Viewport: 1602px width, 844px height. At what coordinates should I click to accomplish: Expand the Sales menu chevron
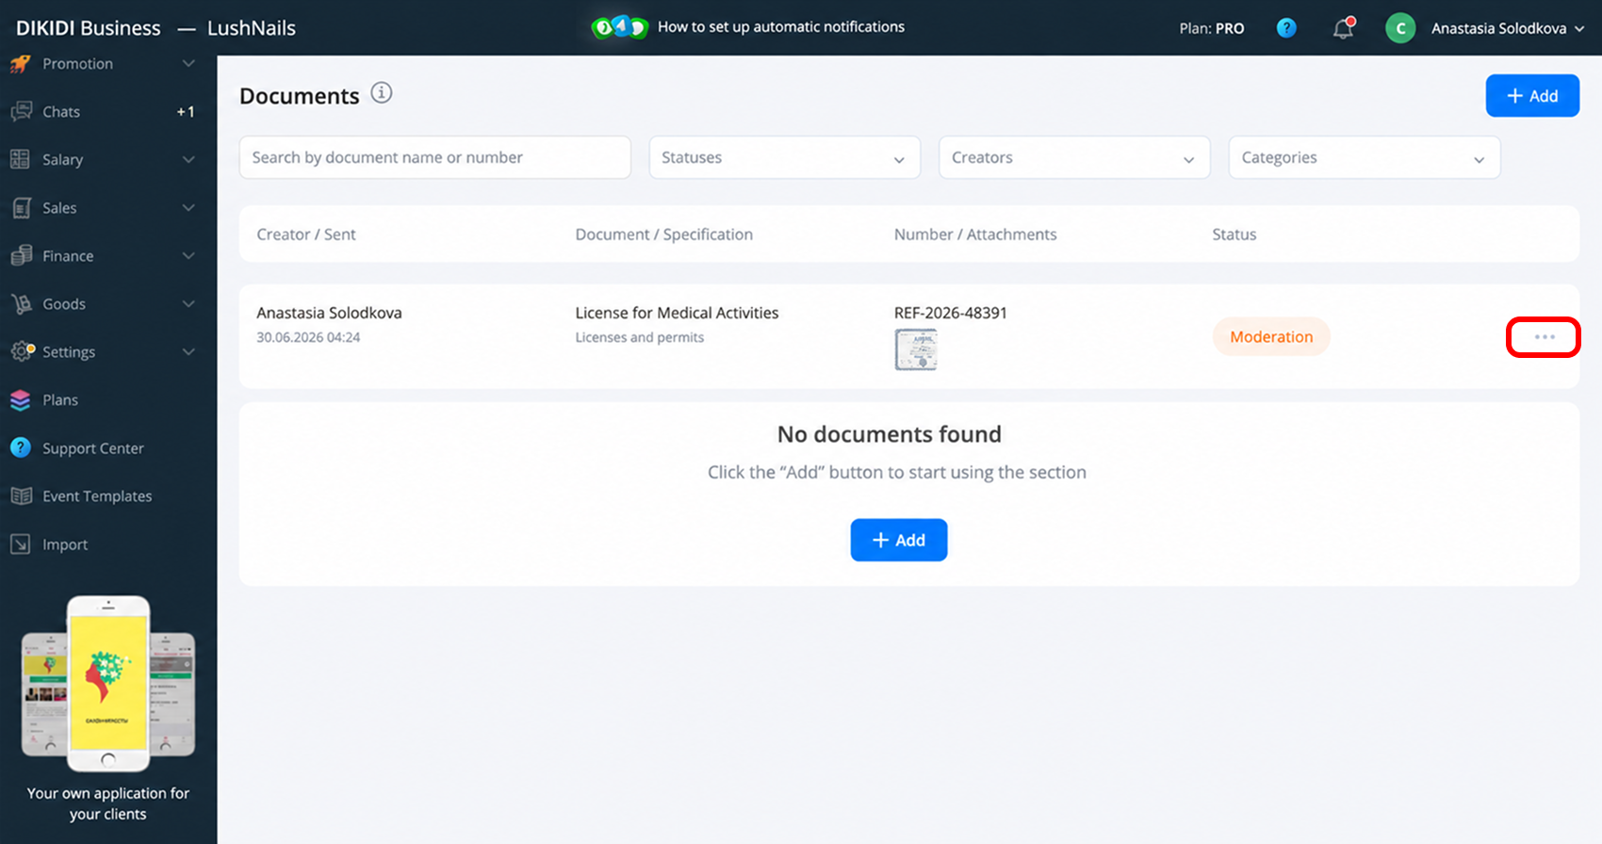pyautogui.click(x=188, y=208)
